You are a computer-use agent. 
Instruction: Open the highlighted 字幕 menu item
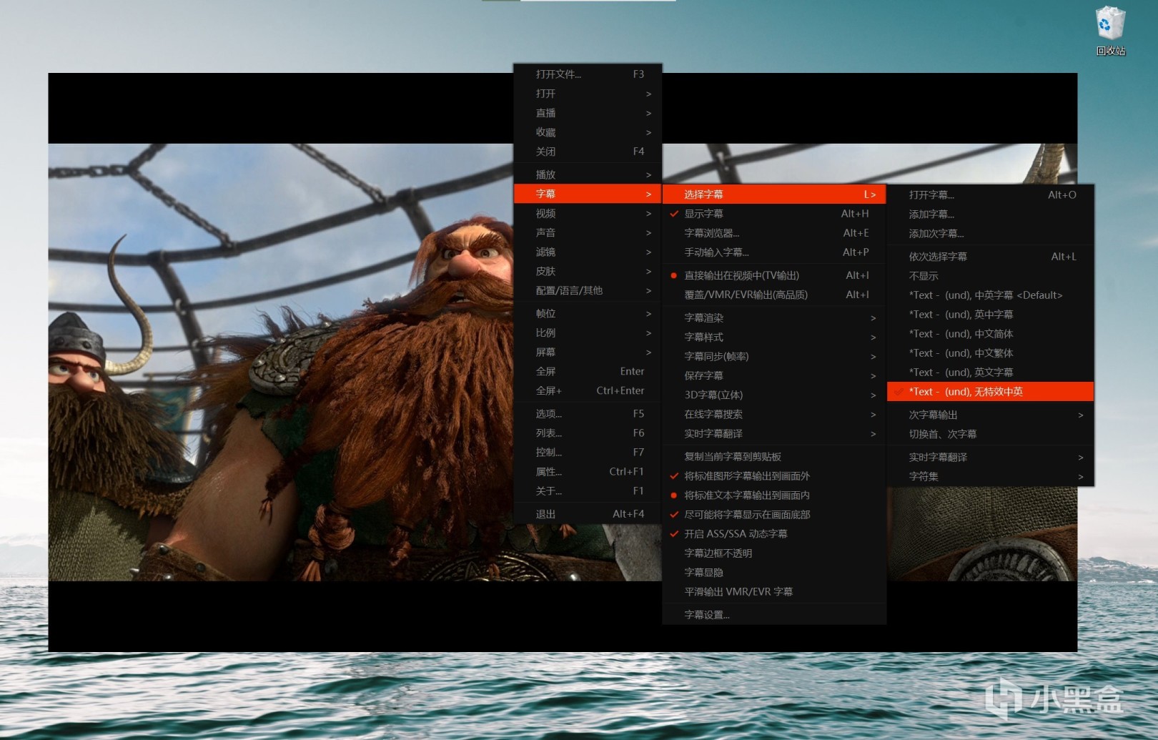click(x=588, y=194)
